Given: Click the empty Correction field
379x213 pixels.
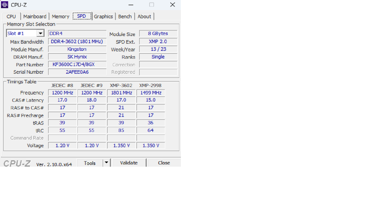Looking at the screenshot, I should coord(158,64).
